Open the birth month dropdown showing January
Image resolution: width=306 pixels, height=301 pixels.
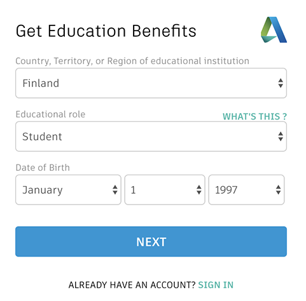tap(68, 190)
